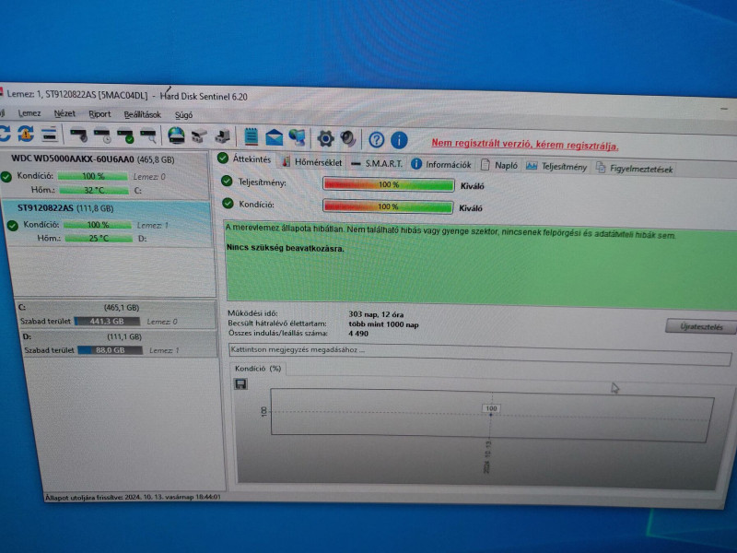The height and width of the screenshot is (553, 737).
Task: Click the green check next to overview Kondíció
Action: (228, 203)
